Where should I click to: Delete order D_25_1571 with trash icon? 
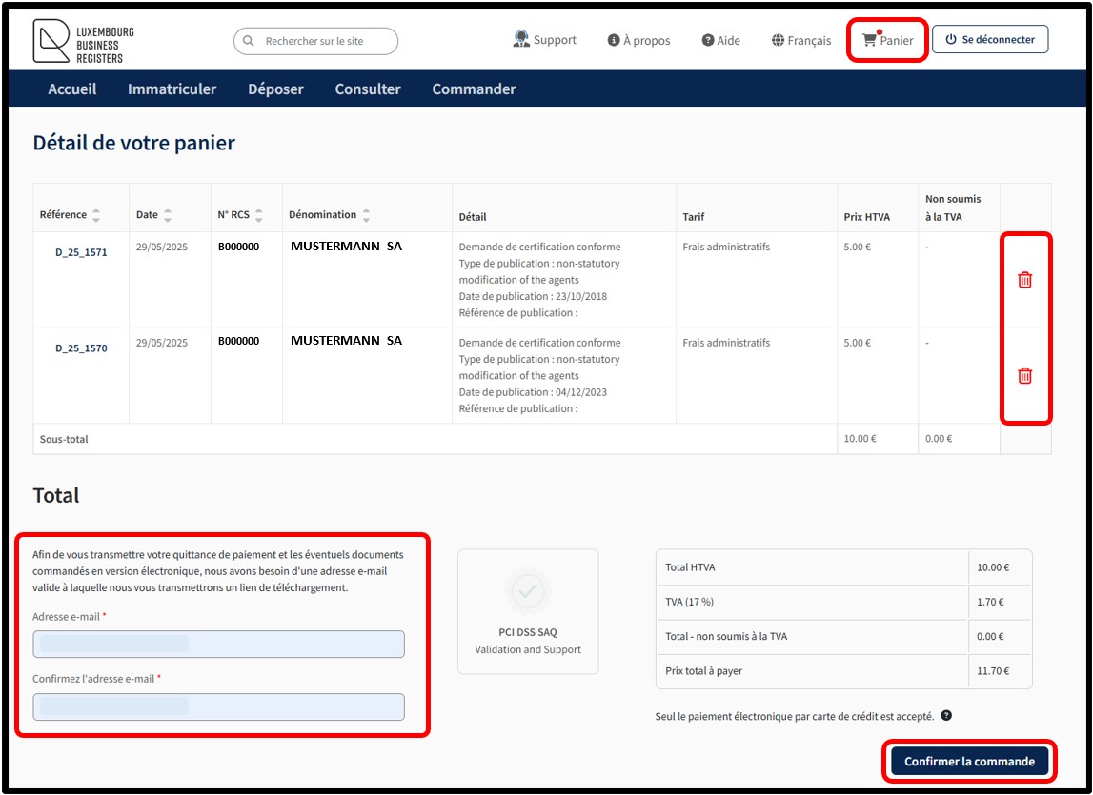pos(1024,280)
